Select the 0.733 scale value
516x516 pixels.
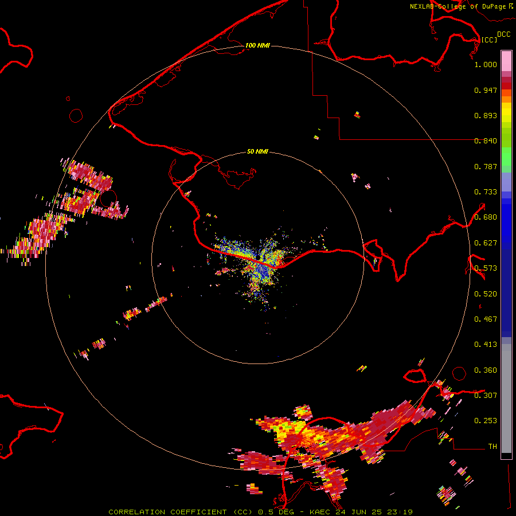pyautogui.click(x=486, y=192)
